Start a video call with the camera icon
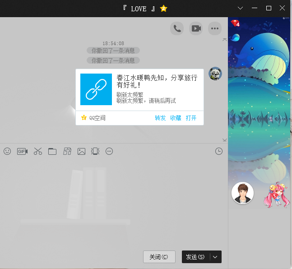Screen dimensions: 292x269 pyautogui.click(x=196, y=28)
